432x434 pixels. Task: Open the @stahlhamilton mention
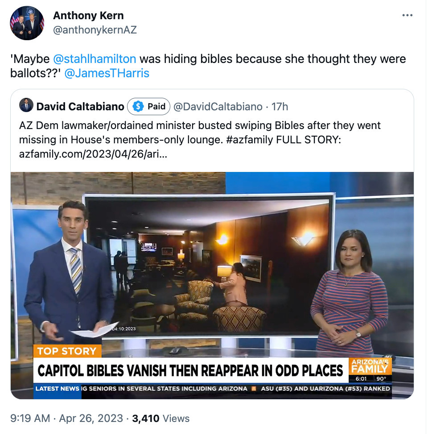pos(94,59)
